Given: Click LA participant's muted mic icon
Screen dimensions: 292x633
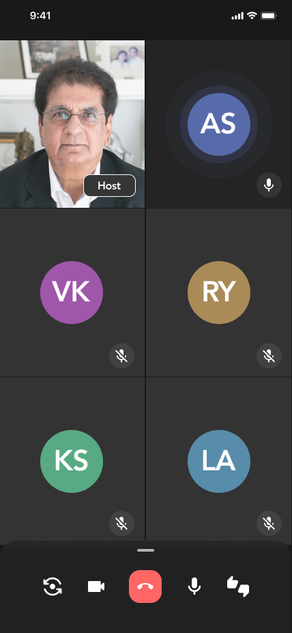Looking at the screenshot, I should coord(269,524).
